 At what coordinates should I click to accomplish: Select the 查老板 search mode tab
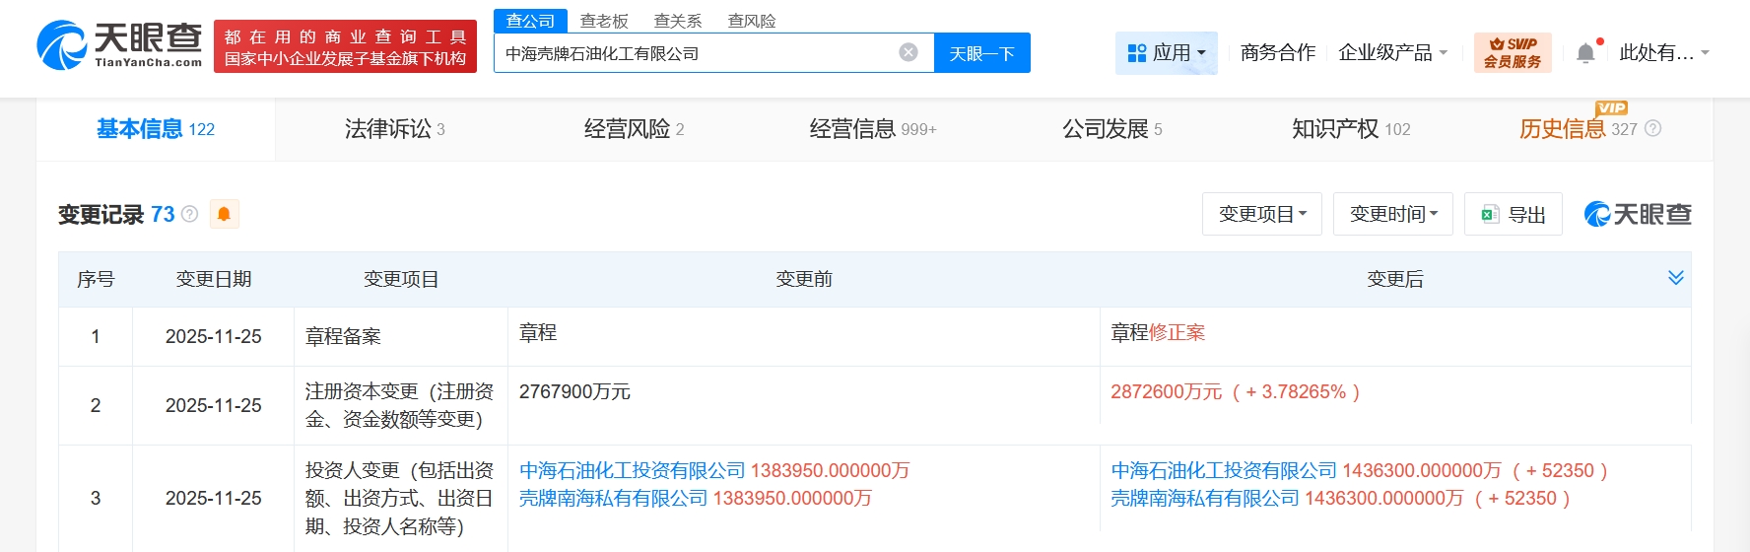pos(604,21)
